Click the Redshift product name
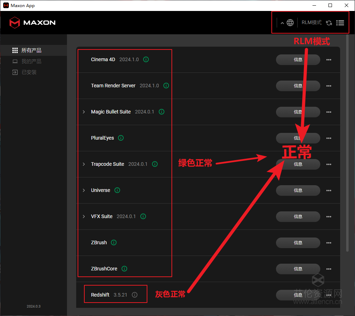Viewport: 355px width, 316px height. click(x=100, y=295)
